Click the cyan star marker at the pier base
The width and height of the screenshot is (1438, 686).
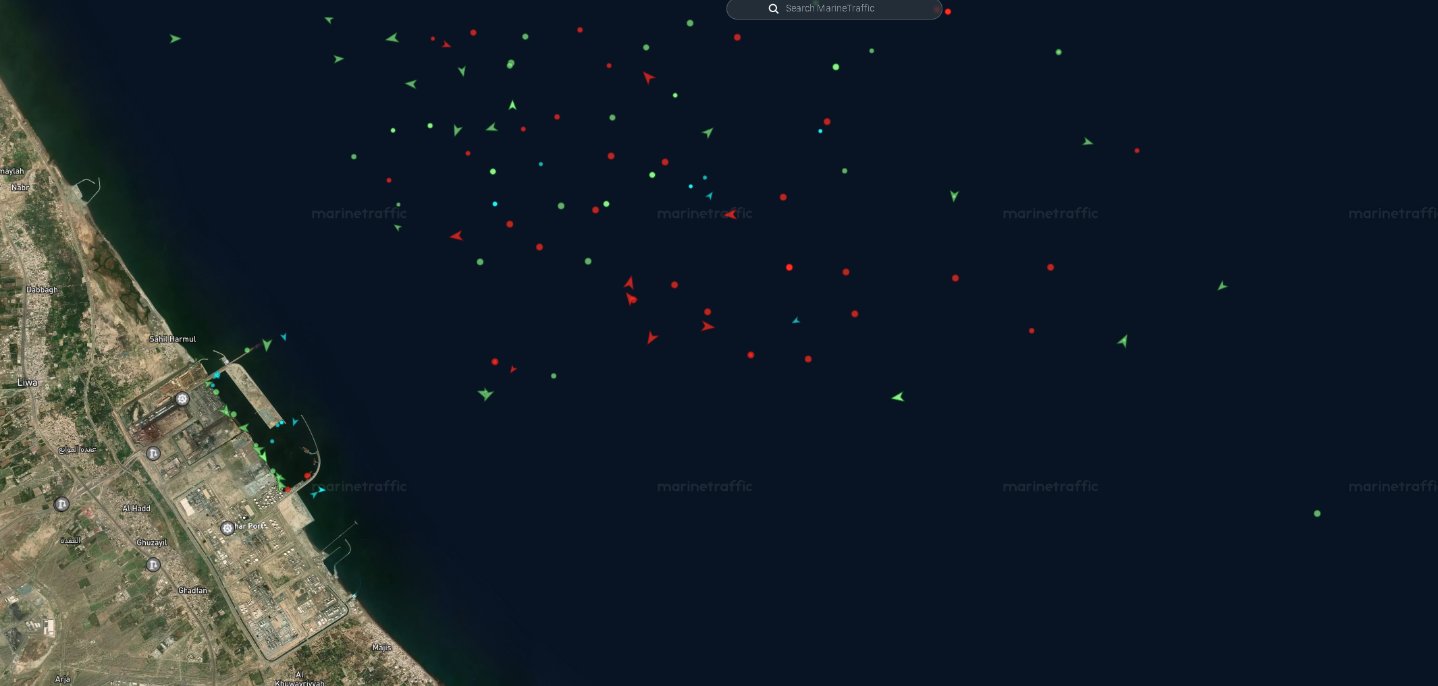(x=217, y=375)
